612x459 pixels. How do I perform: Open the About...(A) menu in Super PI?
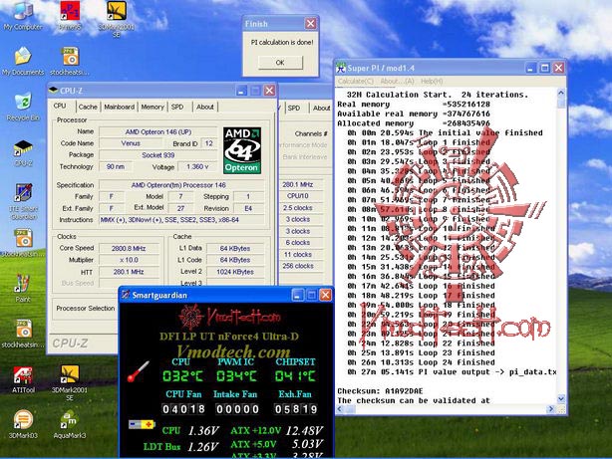point(397,81)
